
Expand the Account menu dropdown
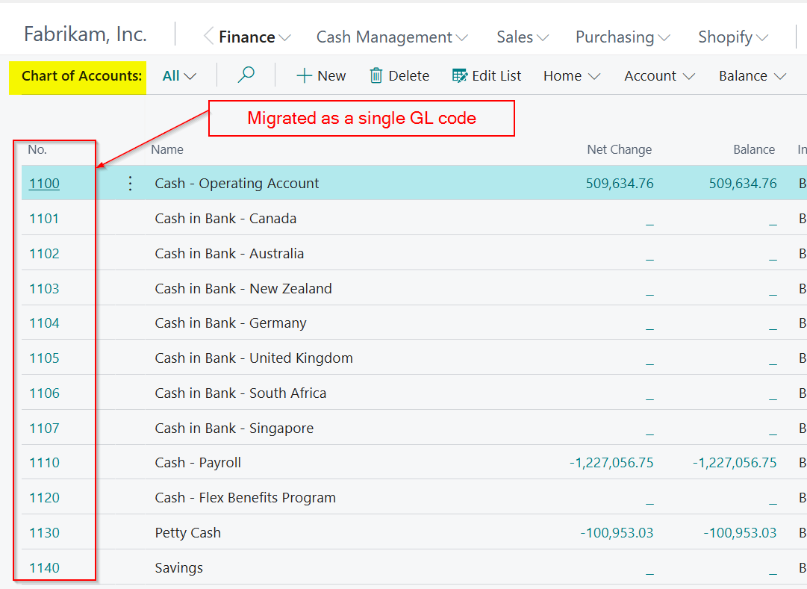click(x=659, y=75)
